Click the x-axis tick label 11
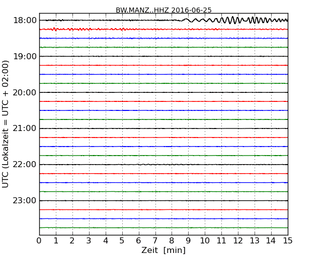The height and width of the screenshot is (261, 327). point(221,241)
